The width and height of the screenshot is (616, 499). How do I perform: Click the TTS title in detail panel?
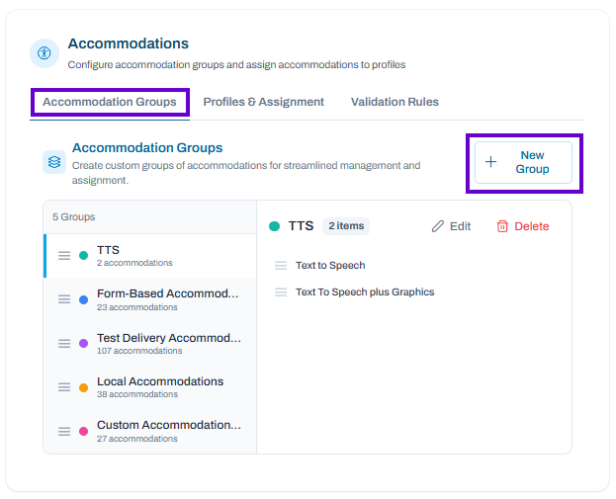pos(301,226)
